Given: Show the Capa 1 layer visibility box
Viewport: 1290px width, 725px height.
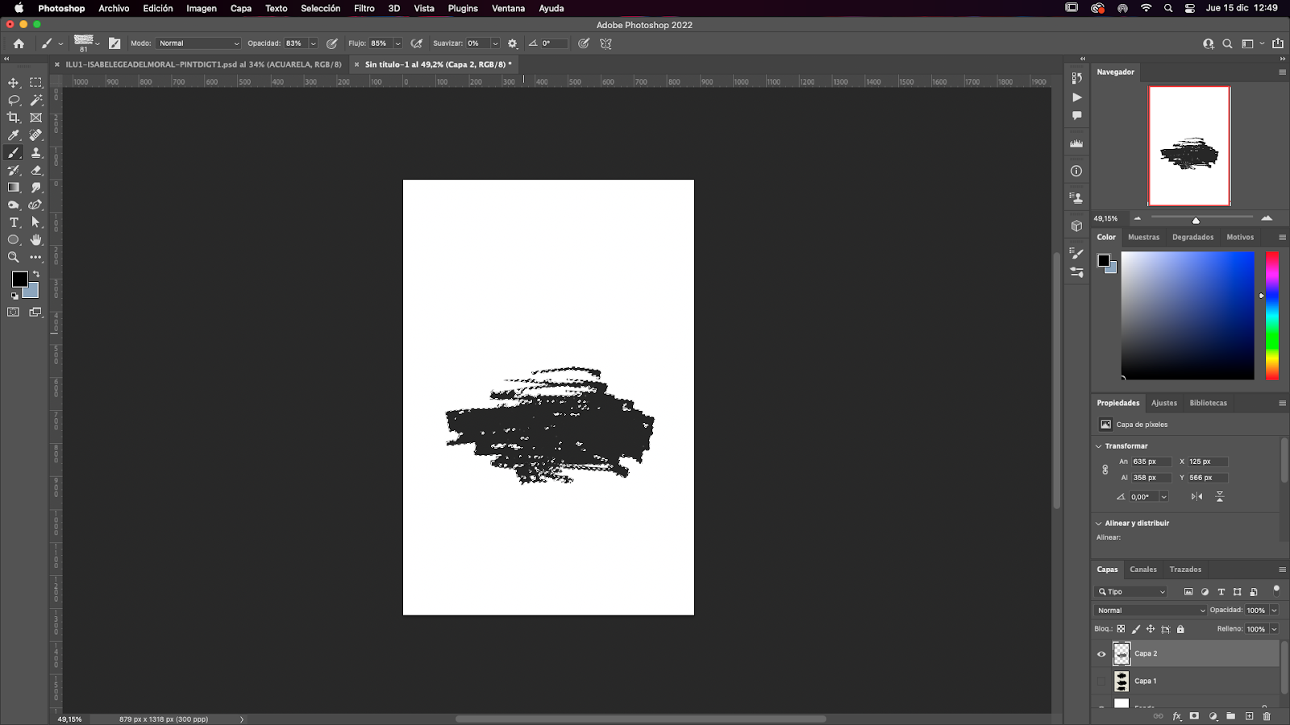Looking at the screenshot, I should pyautogui.click(x=1101, y=681).
